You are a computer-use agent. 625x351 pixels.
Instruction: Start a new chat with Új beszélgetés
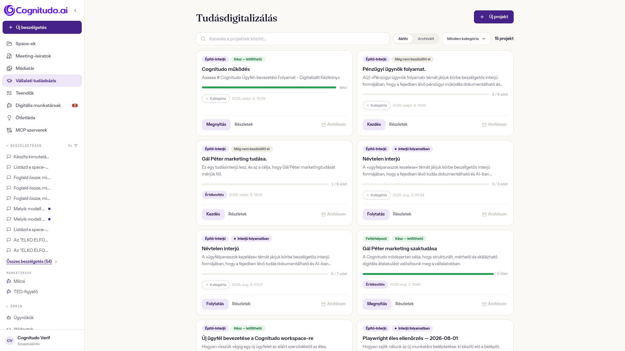click(x=42, y=27)
